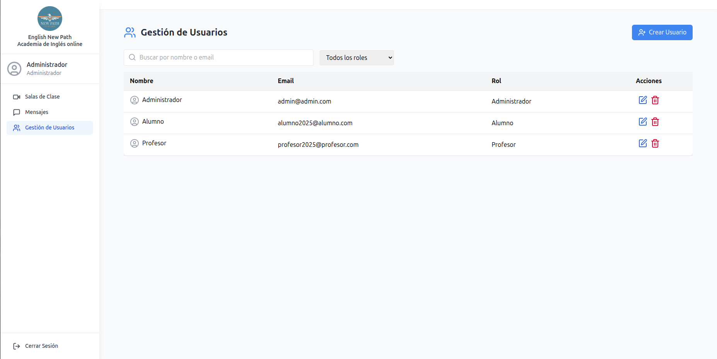The height and width of the screenshot is (359, 717).
Task: Go to Mensajes section
Action: [x=37, y=112]
